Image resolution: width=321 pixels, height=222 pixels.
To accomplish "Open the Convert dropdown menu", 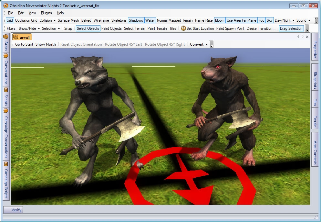I will [198, 44].
